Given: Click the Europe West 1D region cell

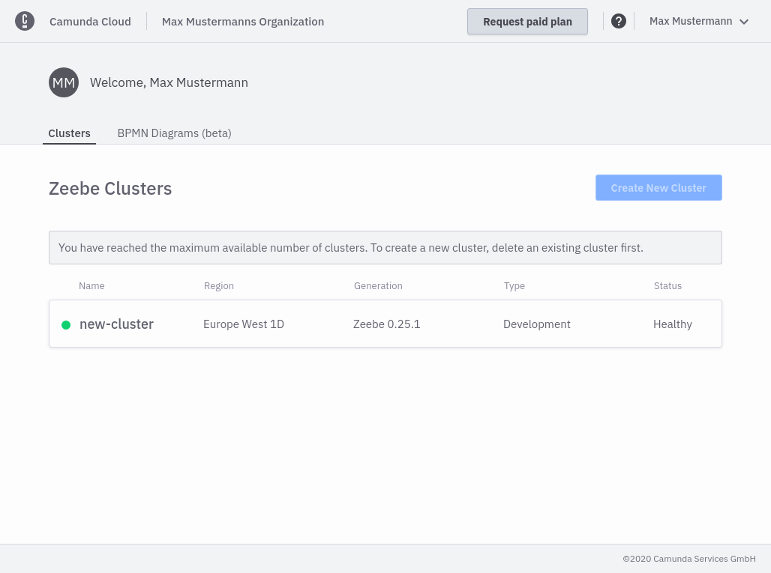Looking at the screenshot, I should click(244, 324).
